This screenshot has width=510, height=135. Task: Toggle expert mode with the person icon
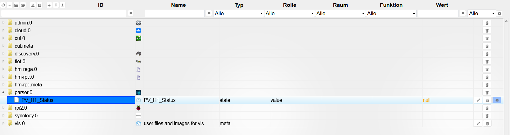click(x=33, y=5)
